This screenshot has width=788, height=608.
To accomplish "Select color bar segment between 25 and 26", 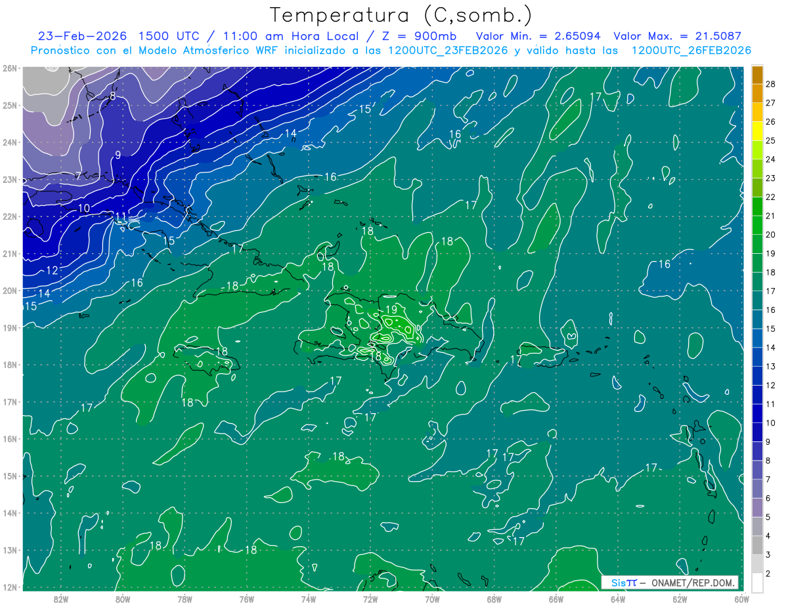I will (x=757, y=131).
